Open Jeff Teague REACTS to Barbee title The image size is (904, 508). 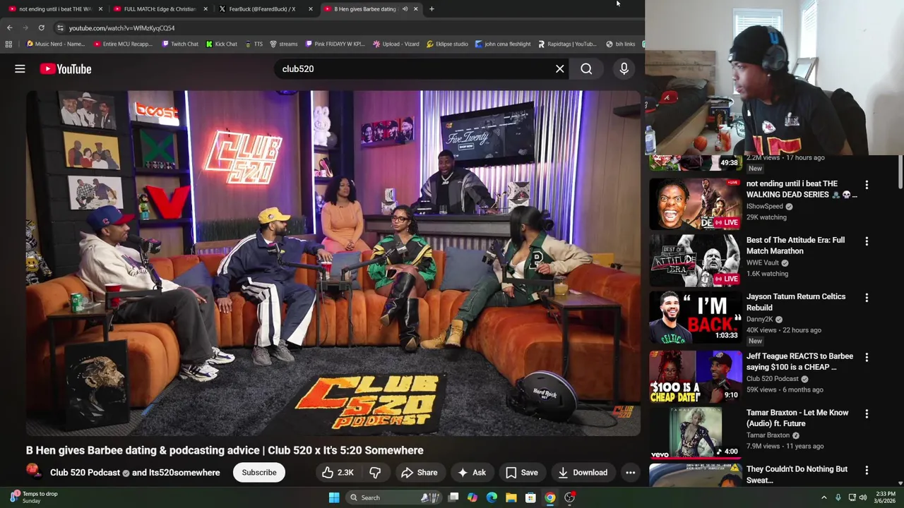click(x=799, y=361)
